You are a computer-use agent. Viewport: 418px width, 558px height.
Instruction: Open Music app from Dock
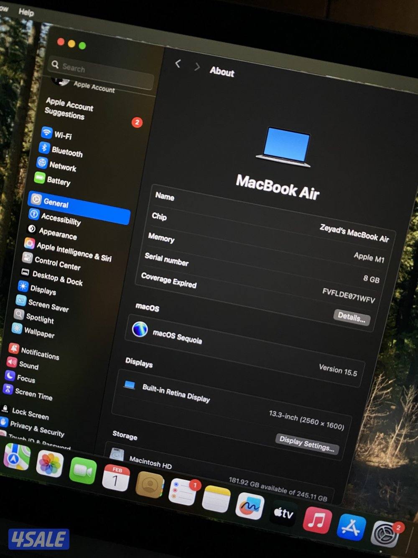click(x=317, y=521)
